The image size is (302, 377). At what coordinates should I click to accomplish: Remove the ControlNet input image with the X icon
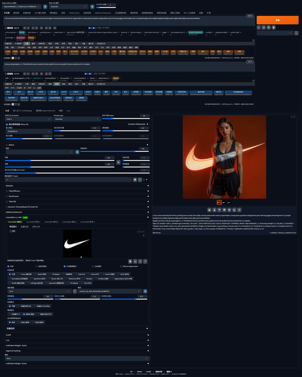click(x=144, y=232)
